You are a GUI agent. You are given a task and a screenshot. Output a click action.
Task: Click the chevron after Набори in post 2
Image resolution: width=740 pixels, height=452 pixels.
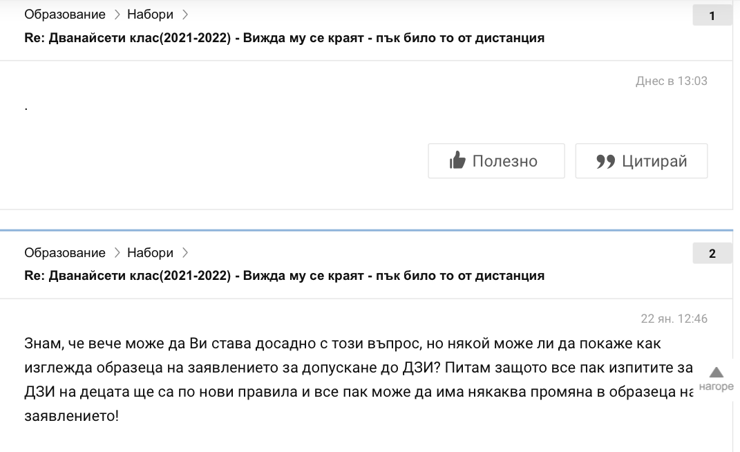[184, 252]
